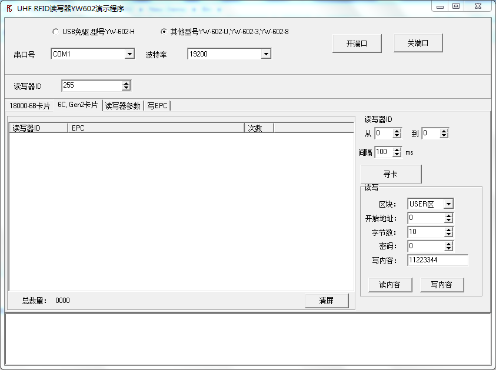Click the 关端口 button
The width and height of the screenshot is (496, 370).
click(x=418, y=43)
